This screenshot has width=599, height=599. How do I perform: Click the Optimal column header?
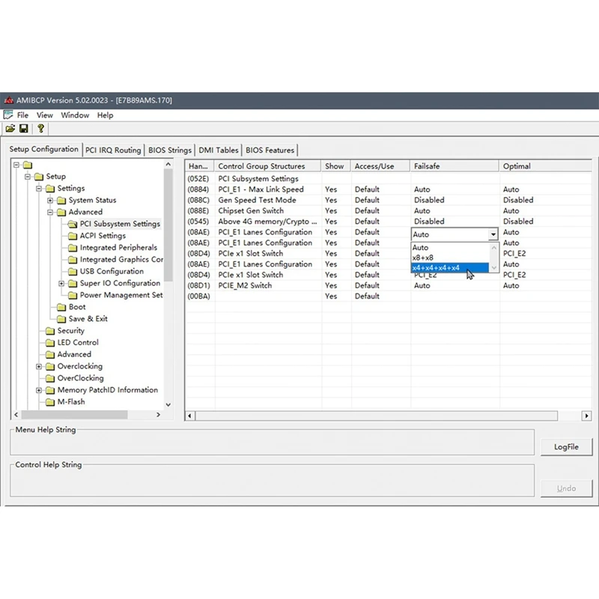pyautogui.click(x=546, y=166)
